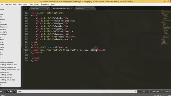Open the Find menu
The width and height of the screenshot is (171, 96).
15,4
